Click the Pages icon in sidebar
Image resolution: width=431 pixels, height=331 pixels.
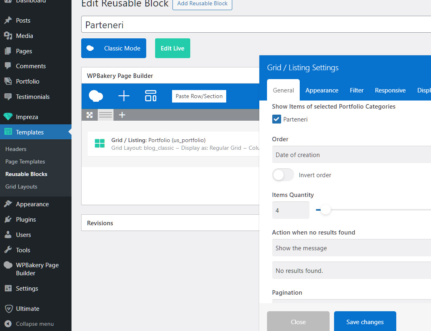8,51
